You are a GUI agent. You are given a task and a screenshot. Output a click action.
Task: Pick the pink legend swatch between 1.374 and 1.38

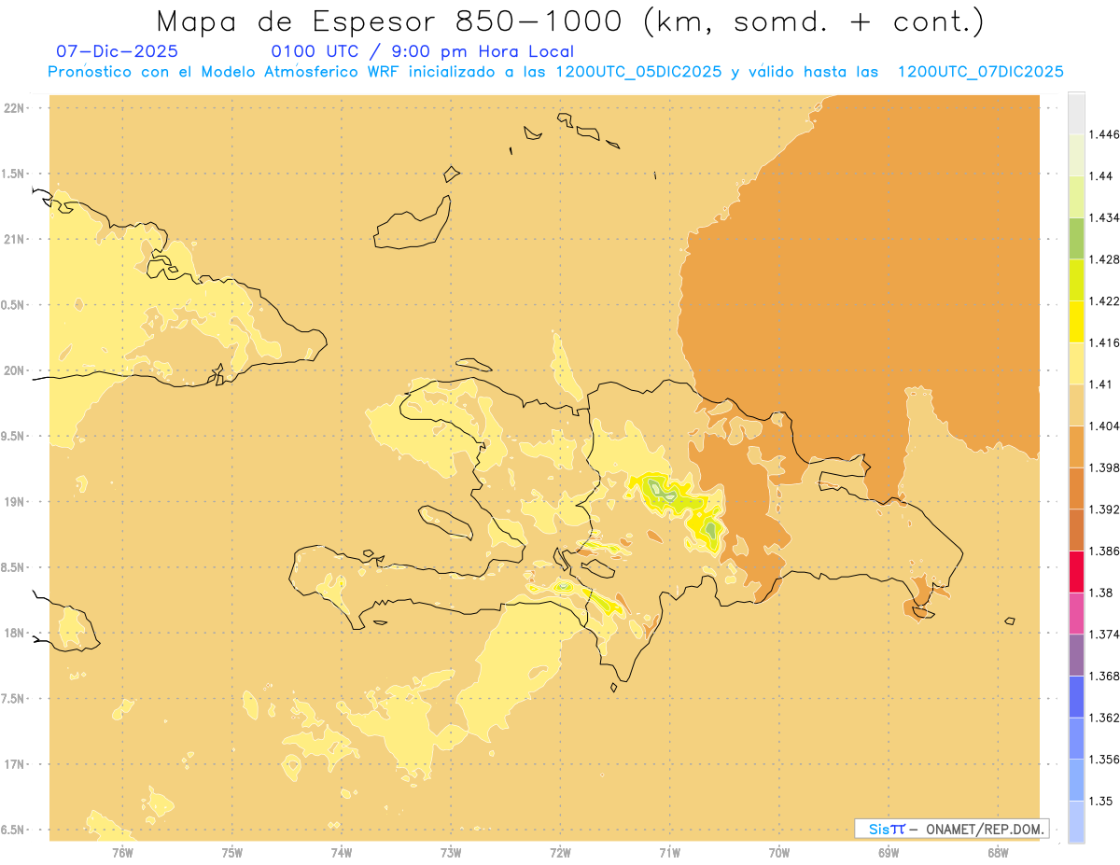coord(1076,613)
